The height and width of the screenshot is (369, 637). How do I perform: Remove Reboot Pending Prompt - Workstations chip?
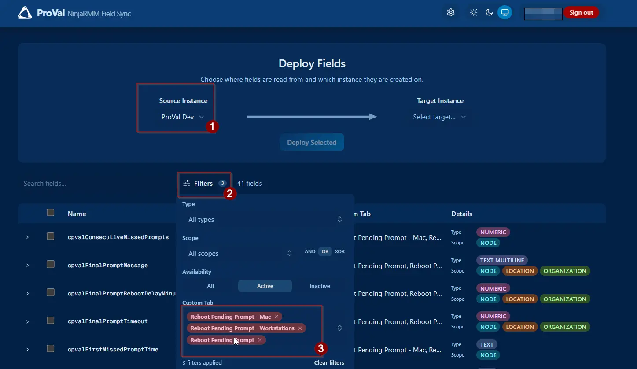pos(300,328)
